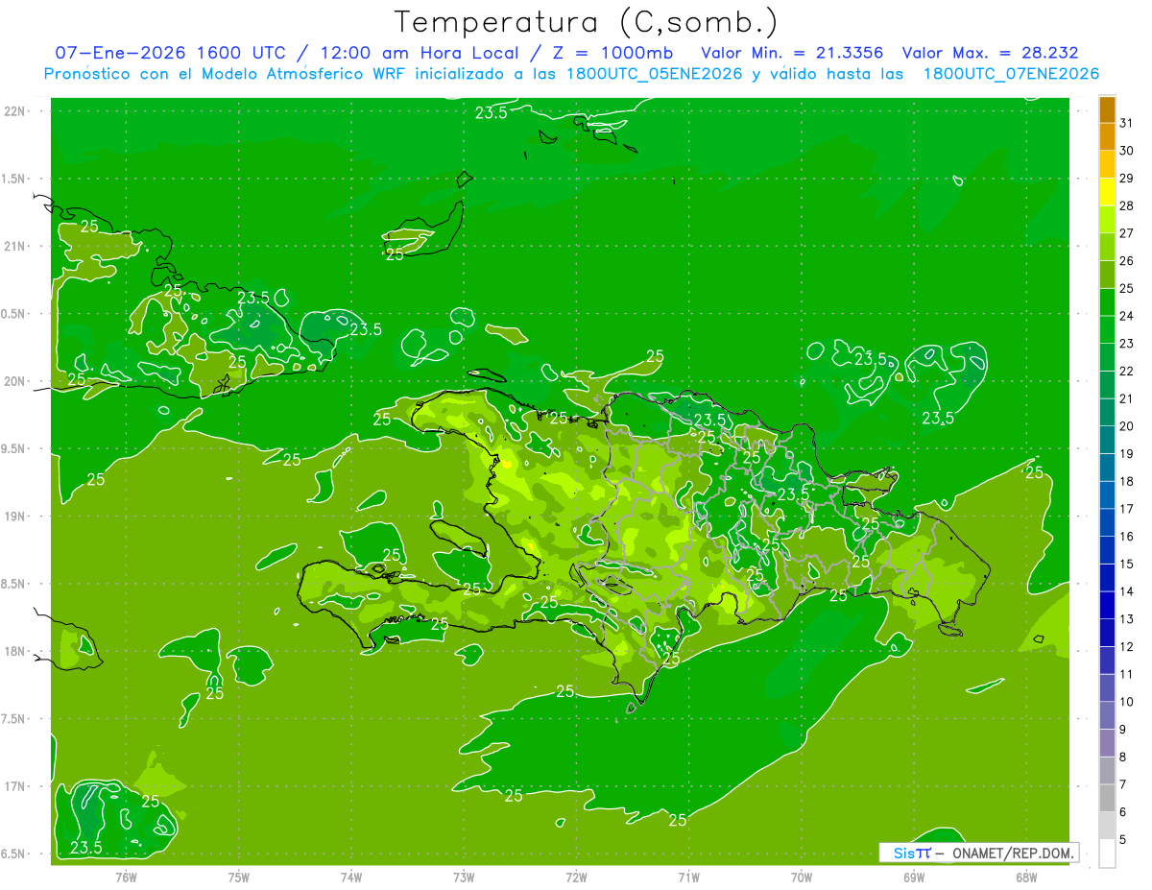
Task: Choose the green legend swatch between 24 and 25
Action: coord(1107,302)
